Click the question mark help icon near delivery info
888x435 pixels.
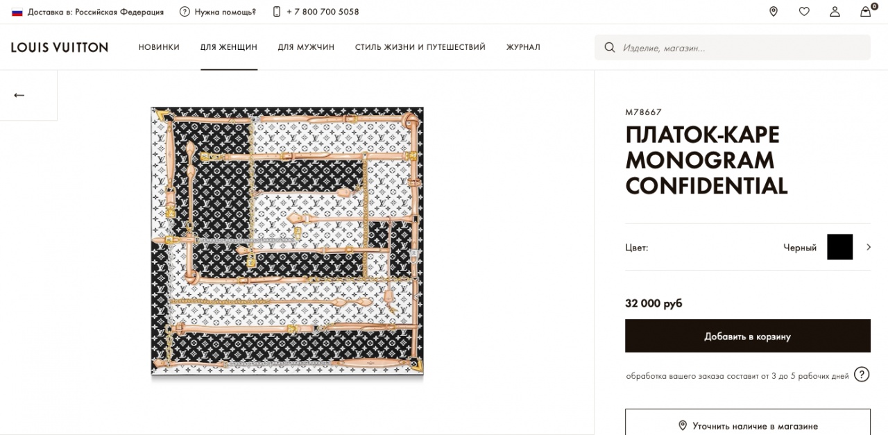[x=862, y=375]
